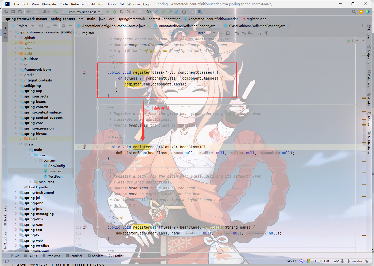Open run configuration dropdown com.my.BeanTest
The width and height of the screenshot is (374, 266).
82,12
